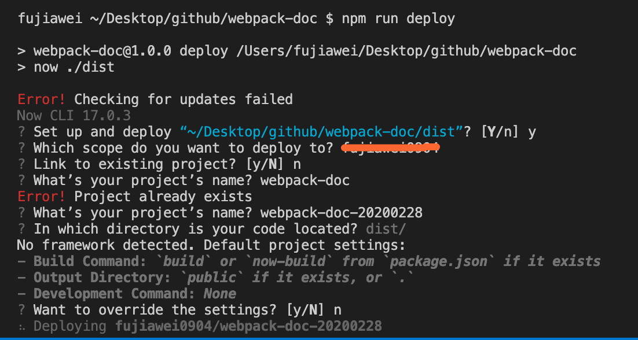Click the npm run deploy command

pyautogui.click(x=398, y=19)
